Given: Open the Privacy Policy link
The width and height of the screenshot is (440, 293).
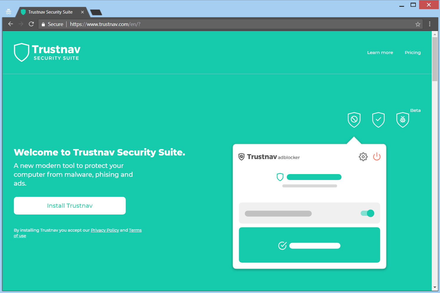Looking at the screenshot, I should coord(105,230).
